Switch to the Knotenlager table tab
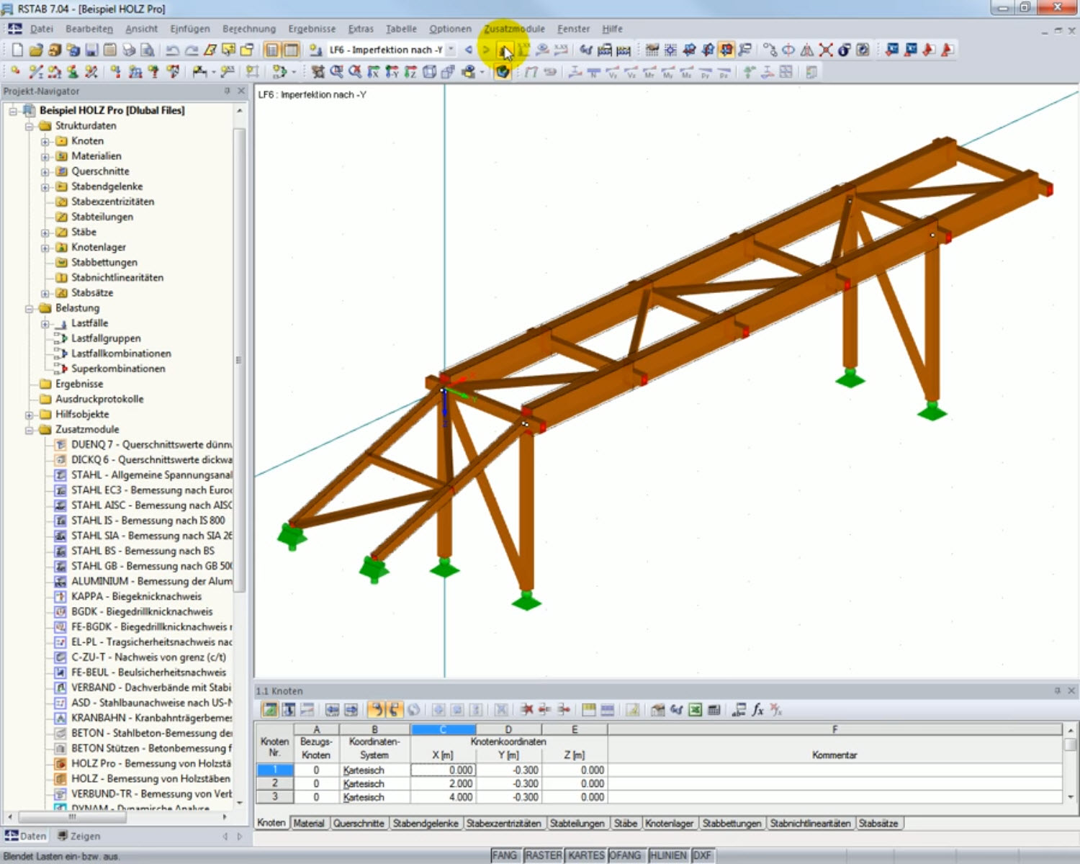The image size is (1080, 864). click(670, 823)
